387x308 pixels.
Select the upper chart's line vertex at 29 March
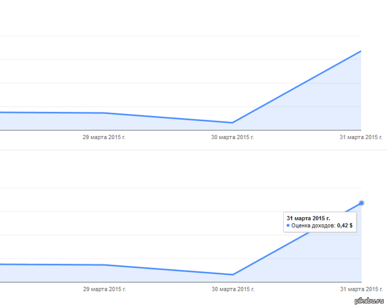[104, 113]
